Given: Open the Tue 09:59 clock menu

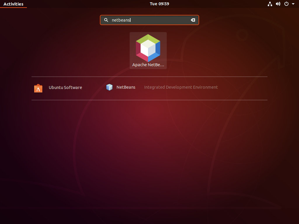Looking at the screenshot, I should 159,4.
